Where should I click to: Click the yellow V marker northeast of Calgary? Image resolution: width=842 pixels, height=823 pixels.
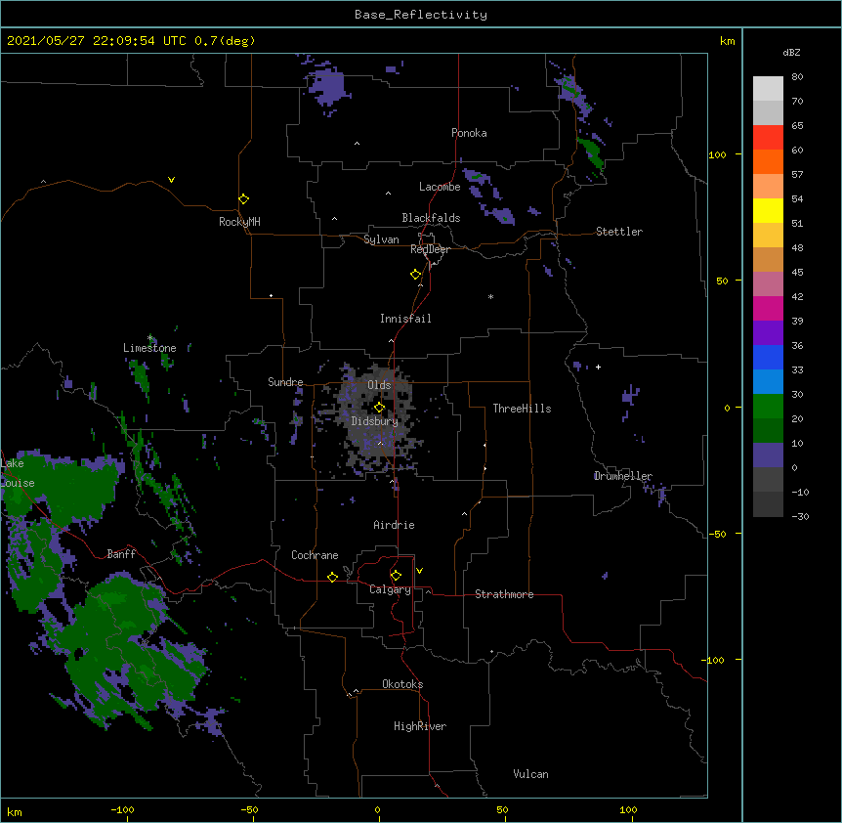click(x=419, y=571)
